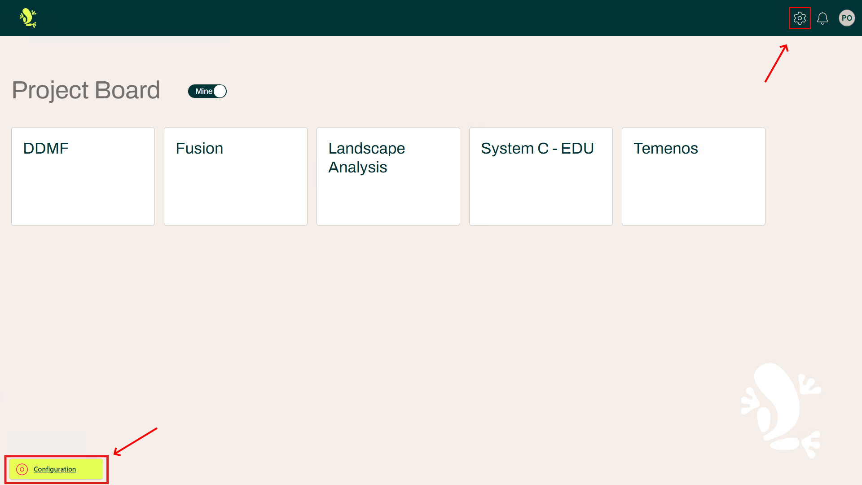862x485 pixels.
Task: Click the Configuration target icon
Action: pyautogui.click(x=22, y=469)
